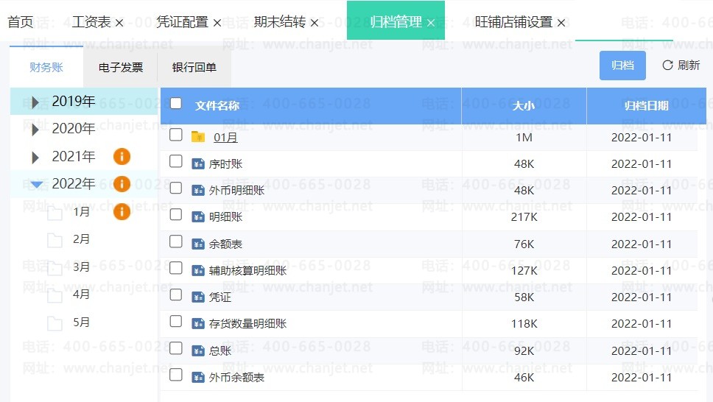Click the folder icon for 3月

55,268
